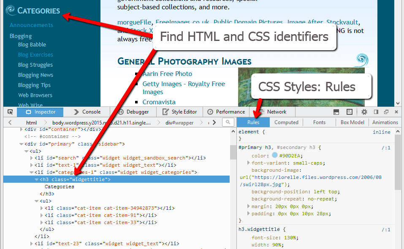
Task: Open the Network tab
Action: tap(272, 112)
